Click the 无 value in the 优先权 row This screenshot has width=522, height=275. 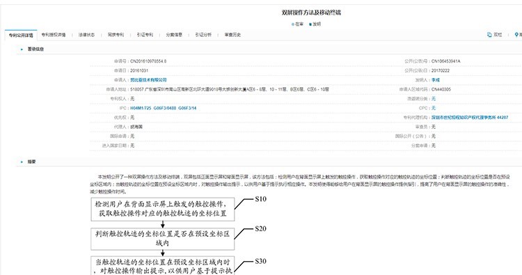[132, 118]
